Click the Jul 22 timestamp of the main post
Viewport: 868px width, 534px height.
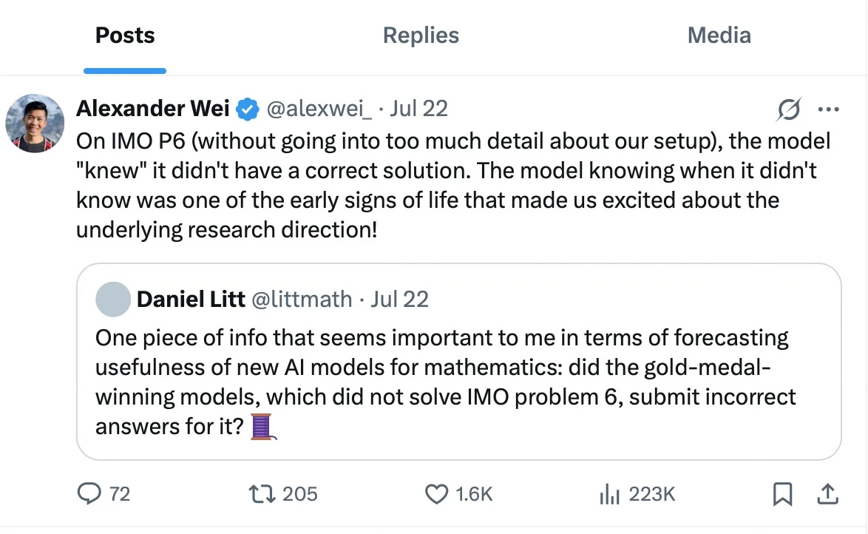click(x=418, y=109)
